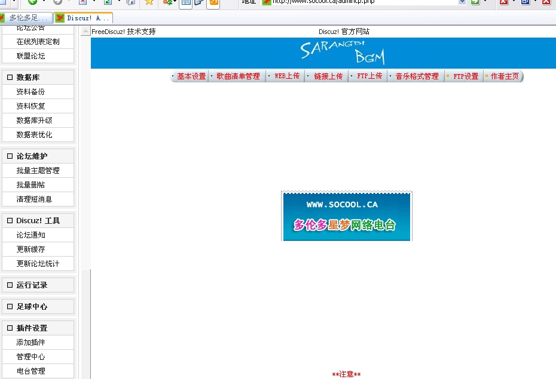Click the red **注意** notice text
The width and height of the screenshot is (556, 379).
point(346,374)
